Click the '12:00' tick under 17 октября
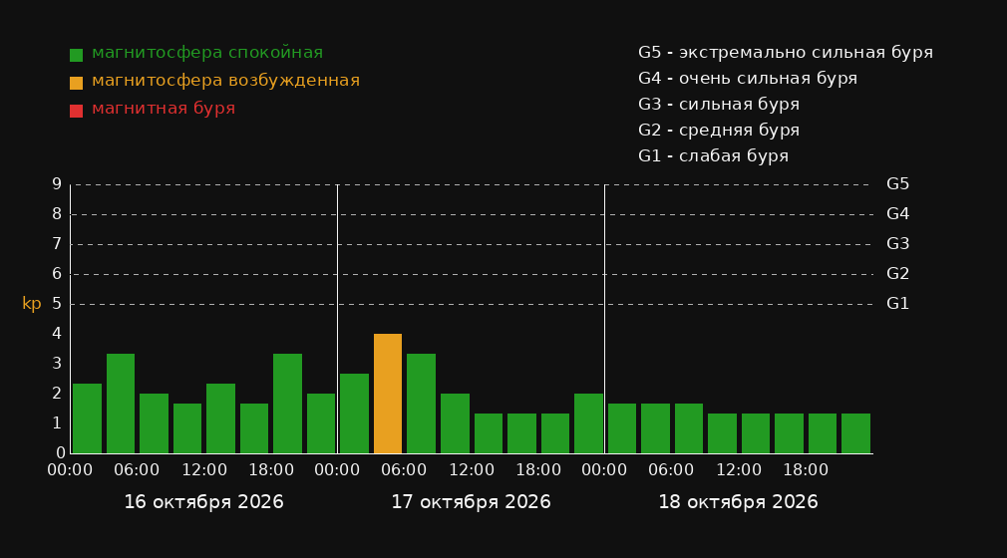The height and width of the screenshot is (558, 1007). [x=472, y=470]
